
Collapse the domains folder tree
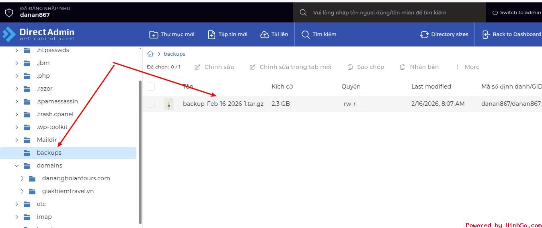[x=16, y=165]
